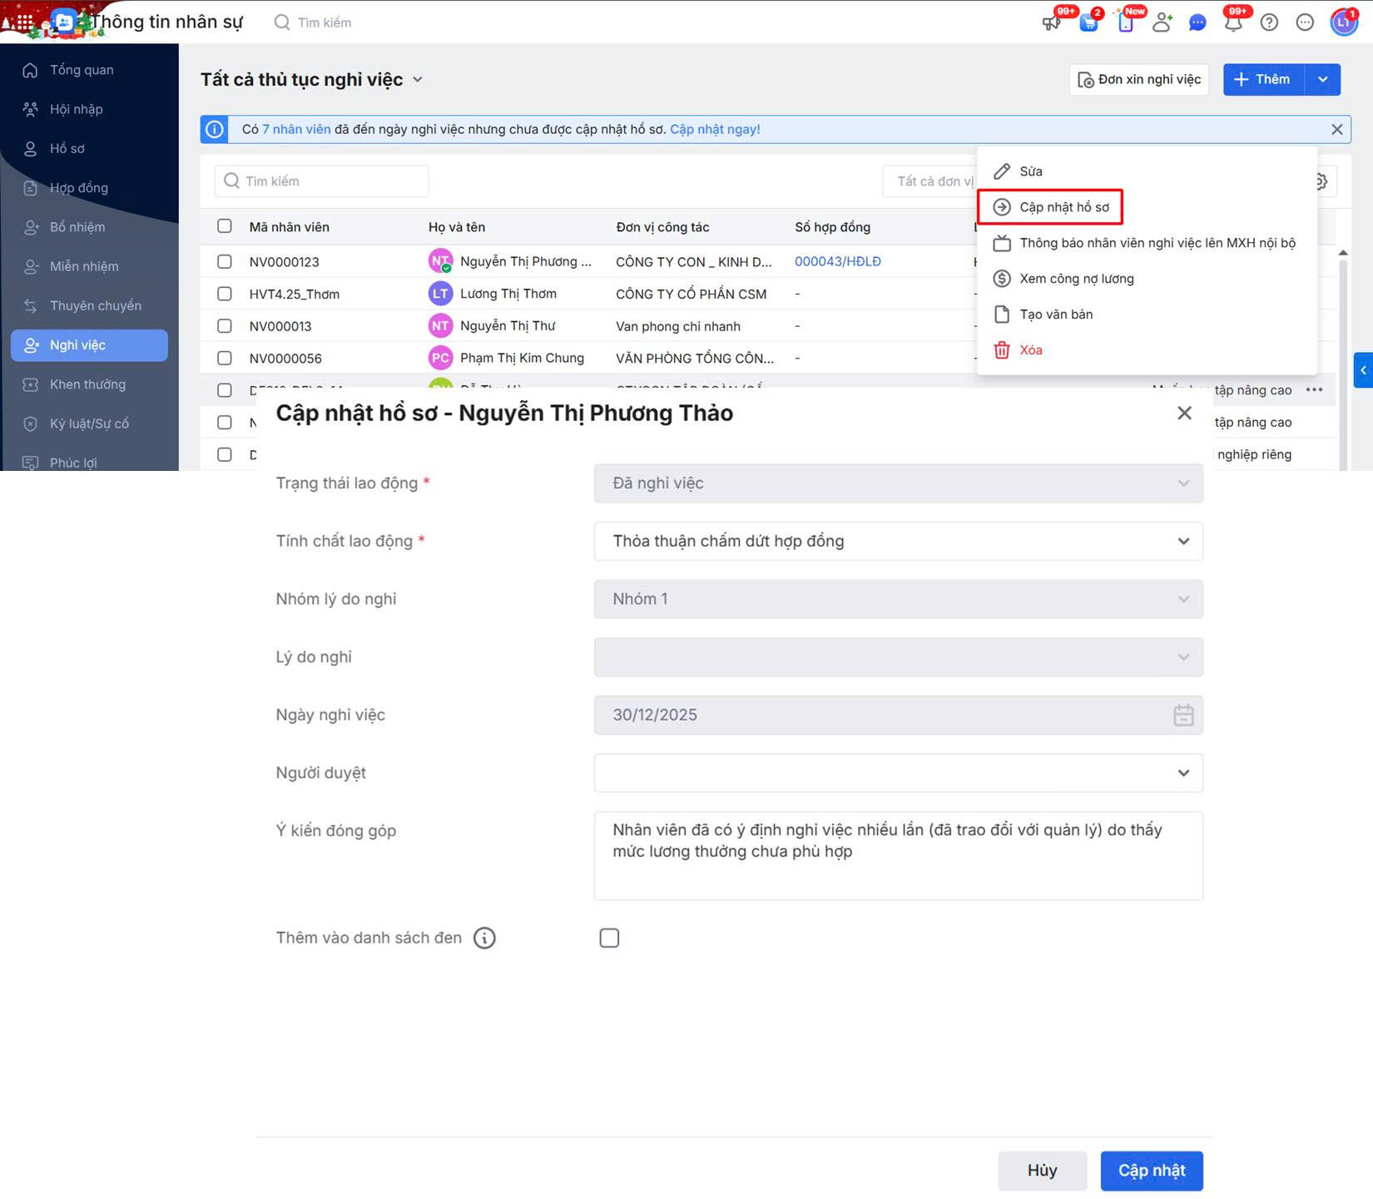The width and height of the screenshot is (1373, 1199).
Task: Choose Cập nhật hồ sơ from context menu
Action: pos(1063,207)
